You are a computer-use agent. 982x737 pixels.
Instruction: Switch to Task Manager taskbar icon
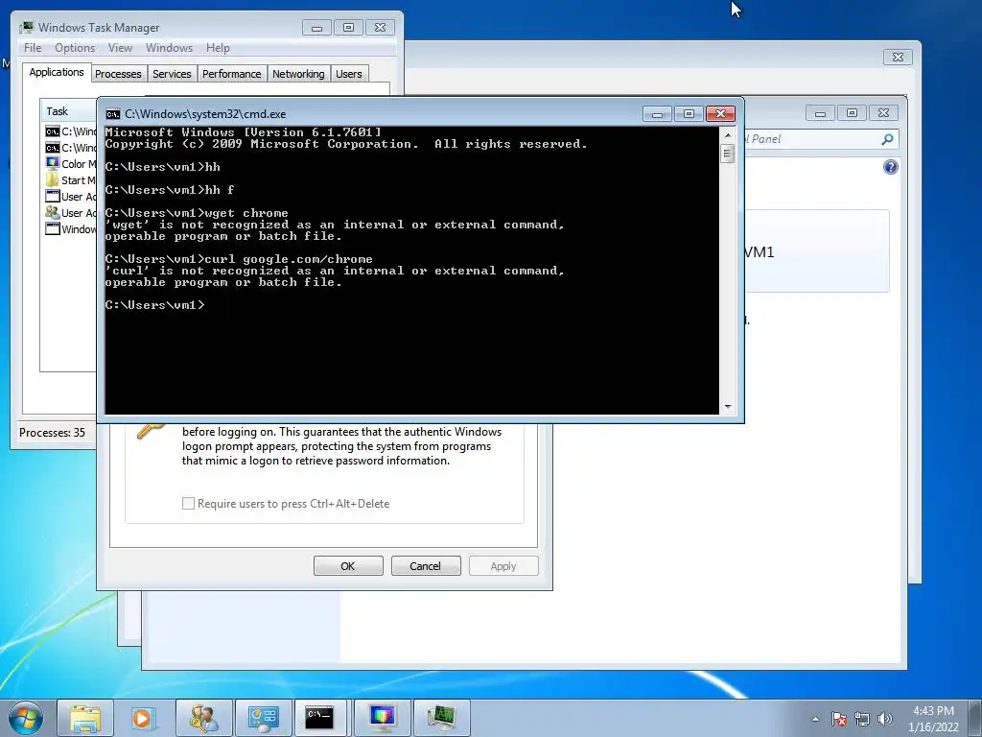pyautogui.click(x=442, y=718)
